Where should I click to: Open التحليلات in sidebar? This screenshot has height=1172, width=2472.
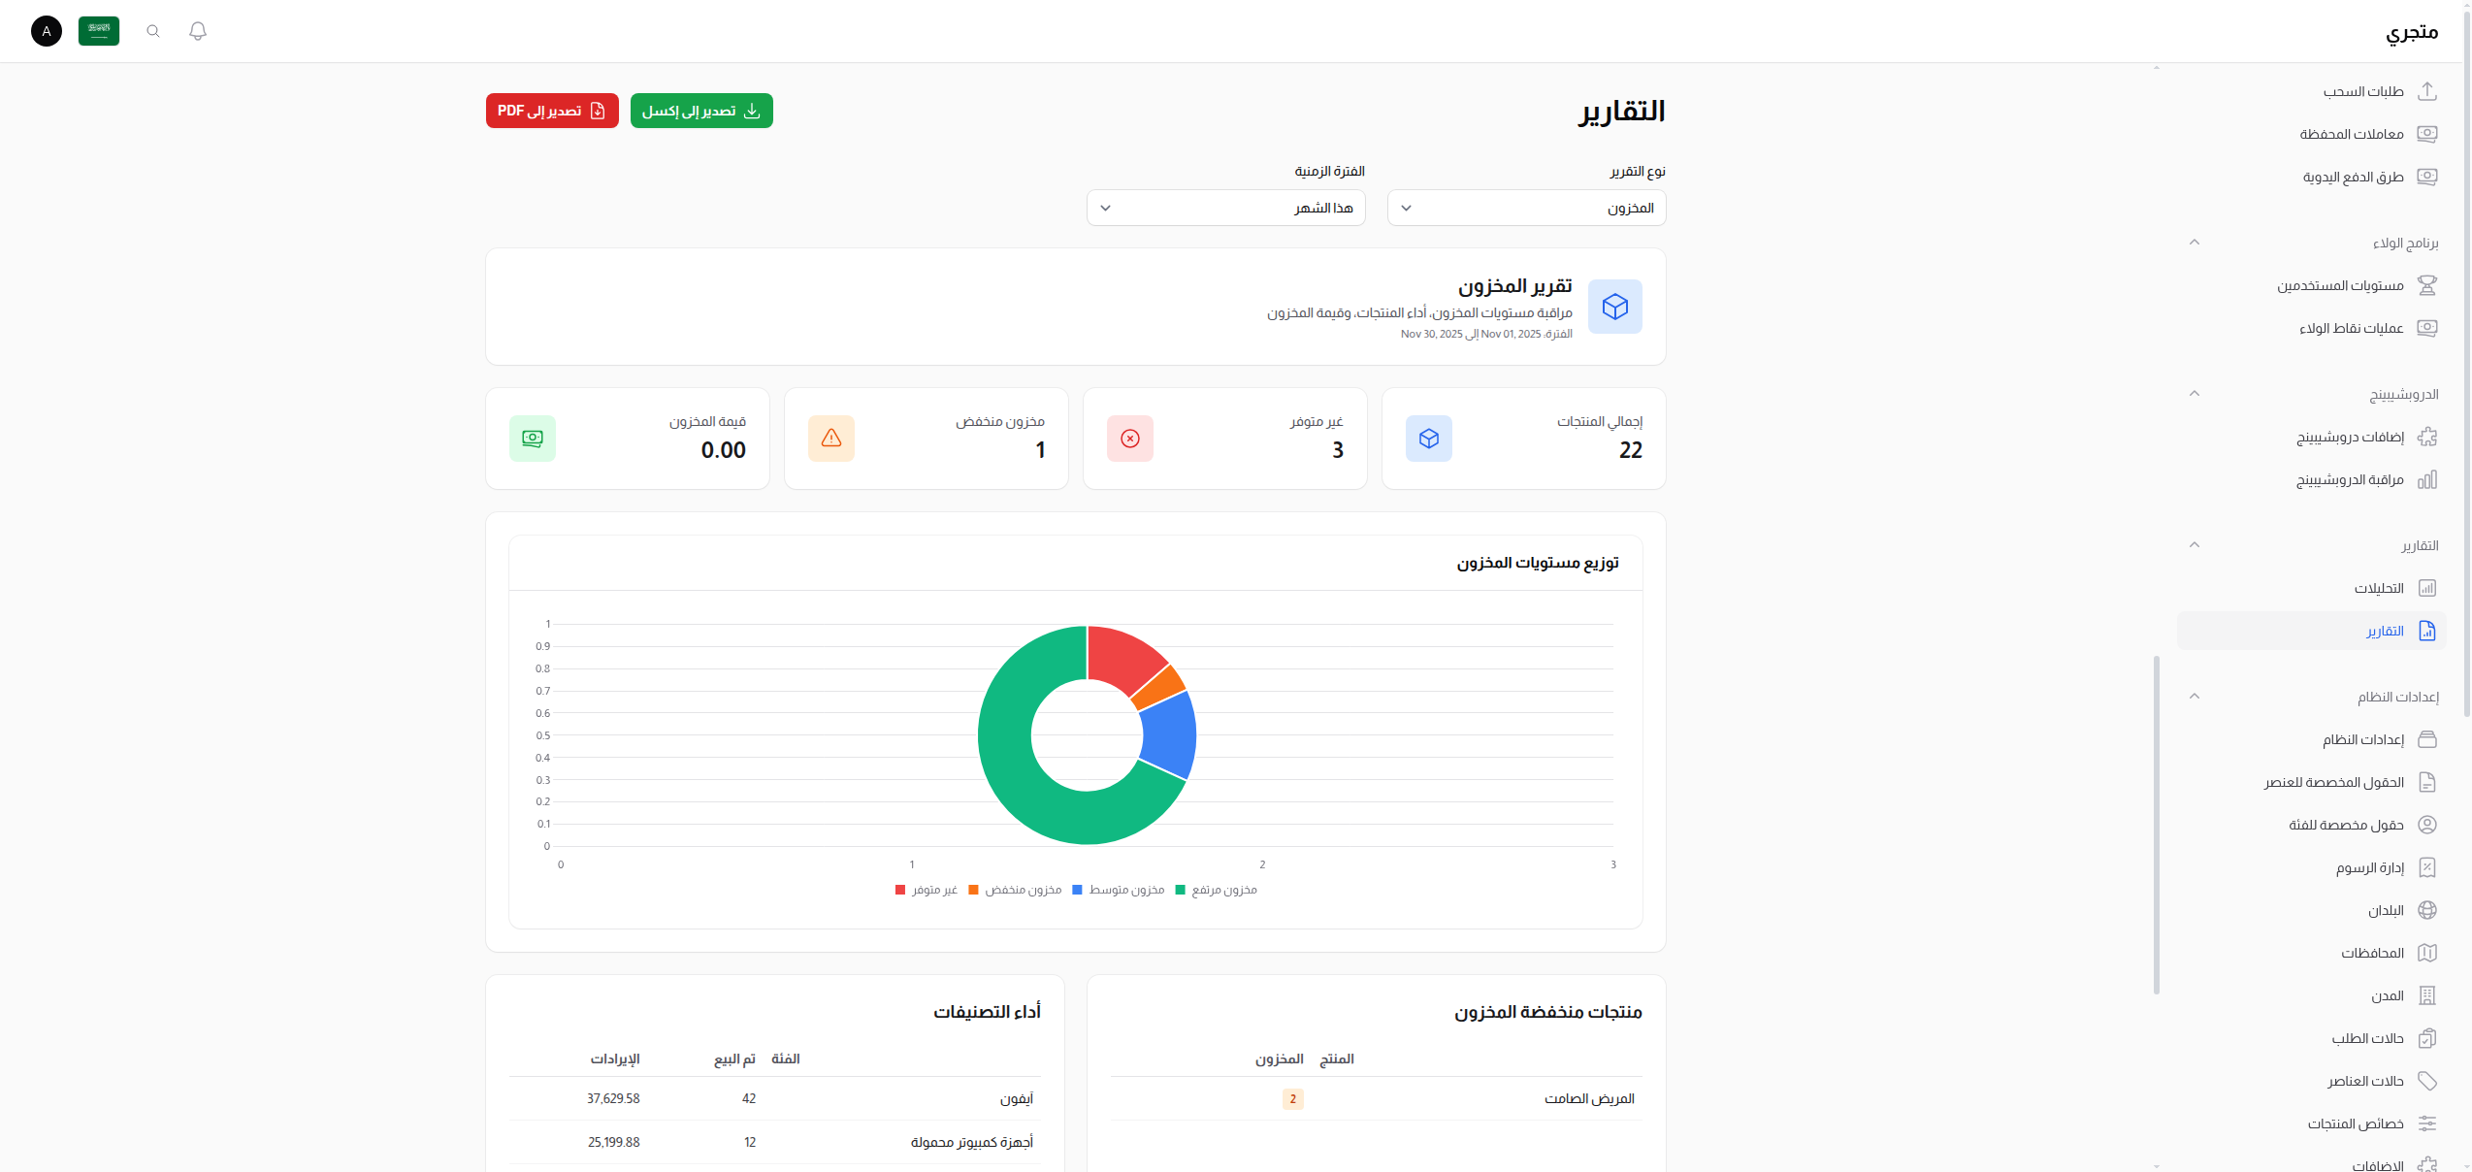[2379, 588]
